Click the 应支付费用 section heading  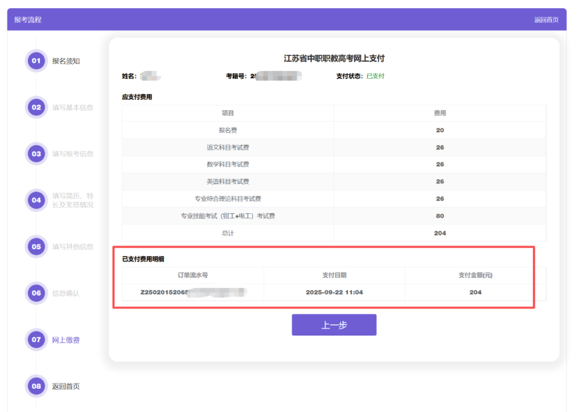click(137, 97)
